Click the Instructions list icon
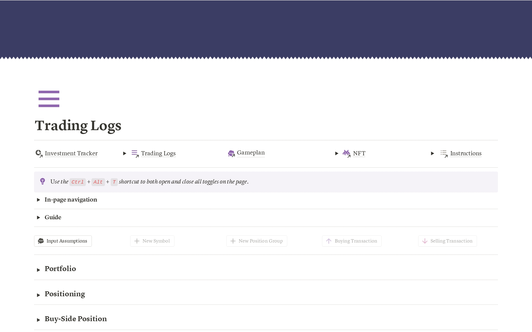This screenshot has height=332, width=532. pyautogui.click(x=444, y=153)
